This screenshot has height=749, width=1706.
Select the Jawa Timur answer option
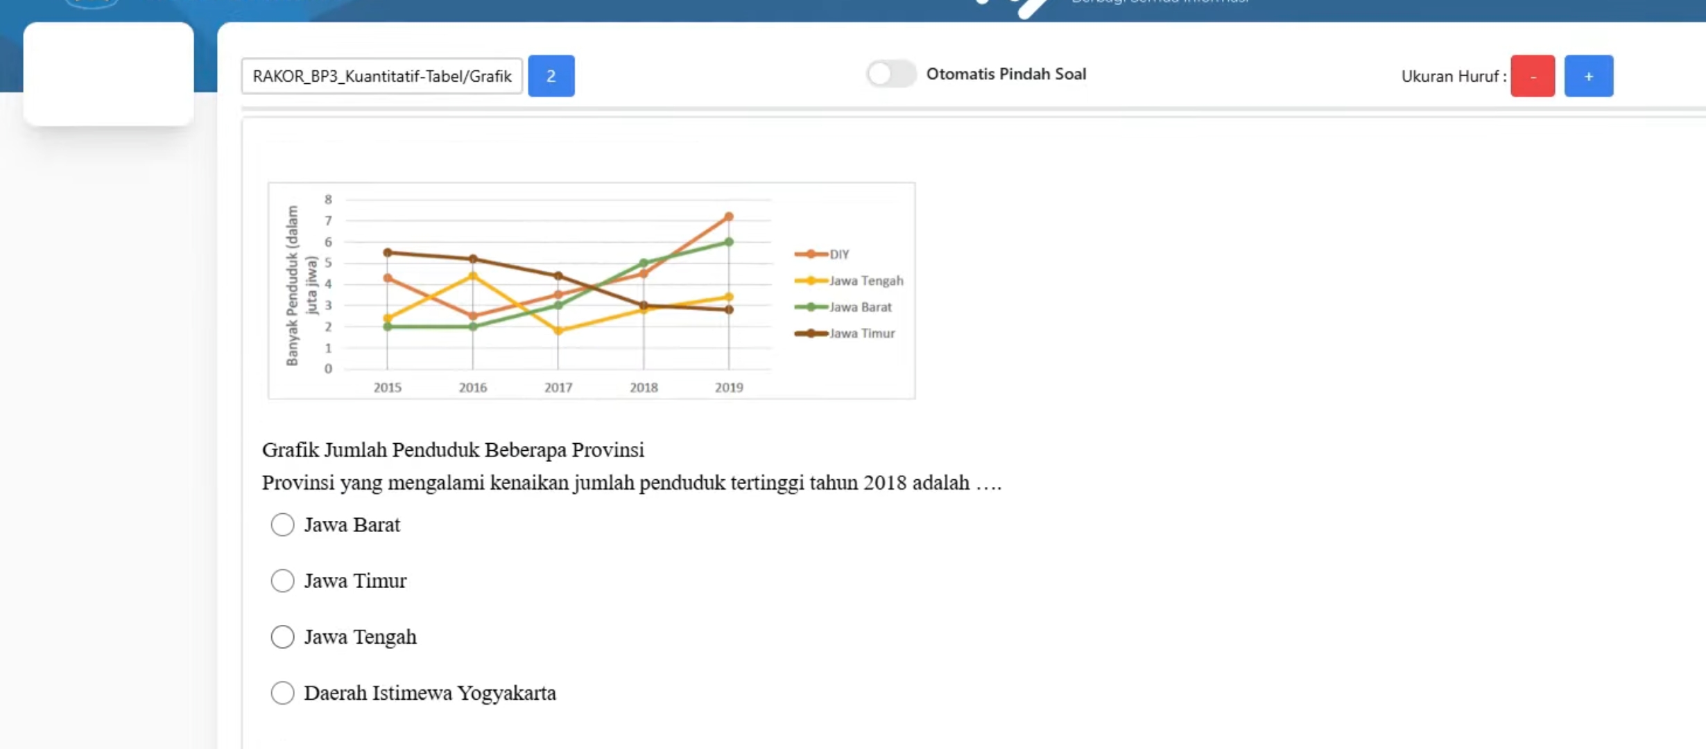(x=282, y=581)
